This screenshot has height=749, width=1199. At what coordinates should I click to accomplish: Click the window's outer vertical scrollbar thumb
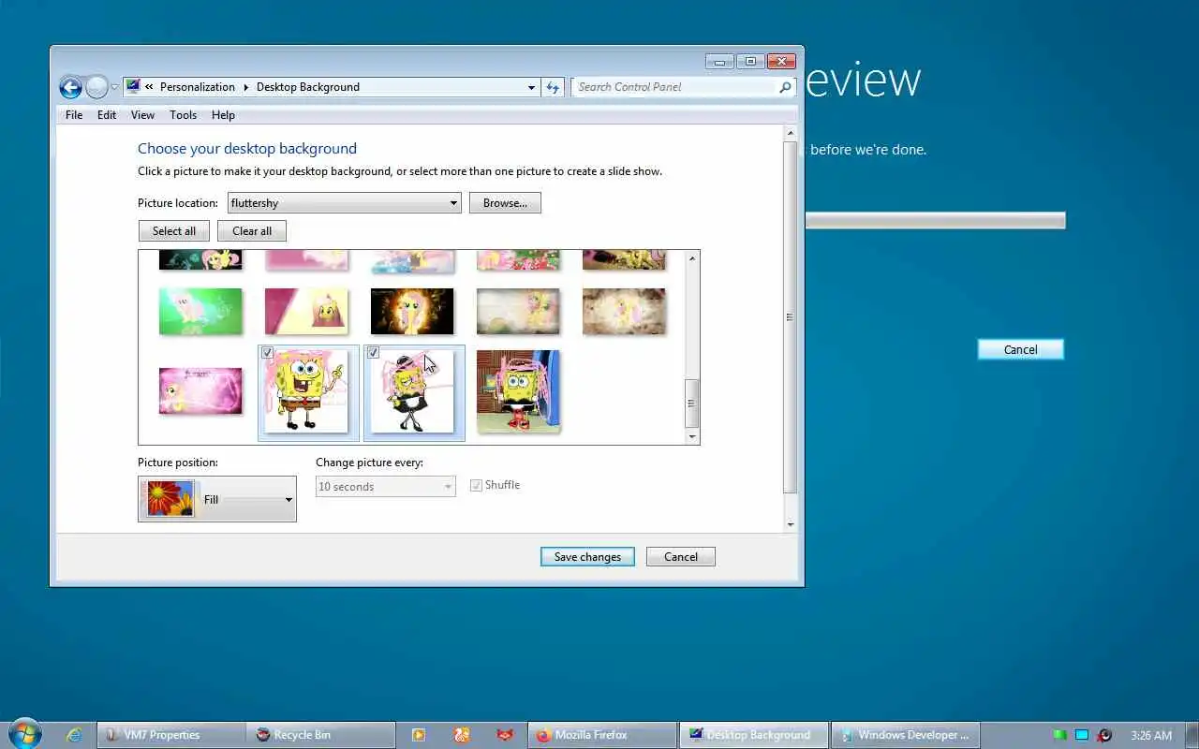click(x=791, y=318)
